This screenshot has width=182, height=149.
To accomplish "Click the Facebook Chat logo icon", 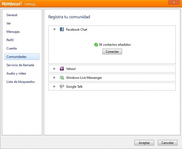I will click(62, 29).
